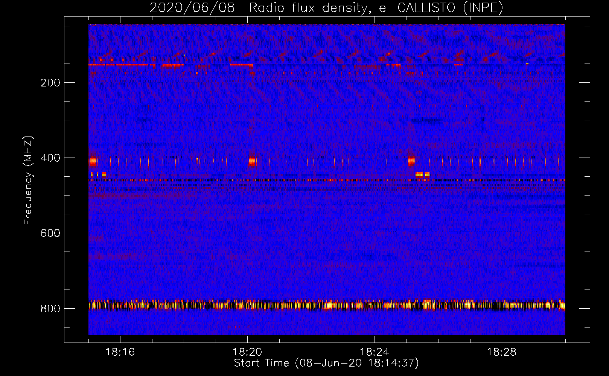This screenshot has width=609, height=376.
Task: Click the 600 frequency tick label
Action: pyautogui.click(x=50, y=233)
